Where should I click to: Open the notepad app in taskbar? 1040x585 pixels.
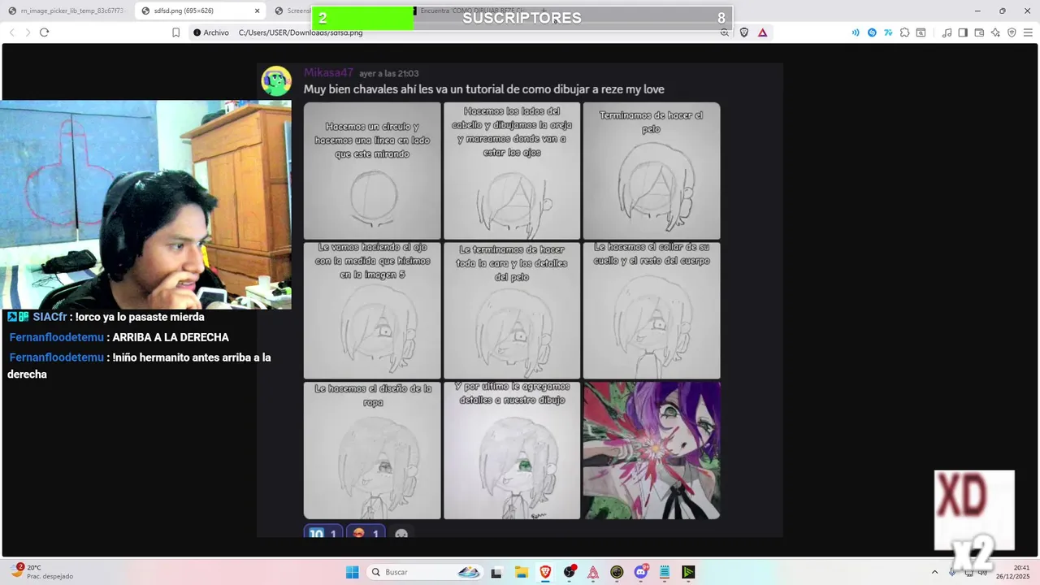coord(665,572)
